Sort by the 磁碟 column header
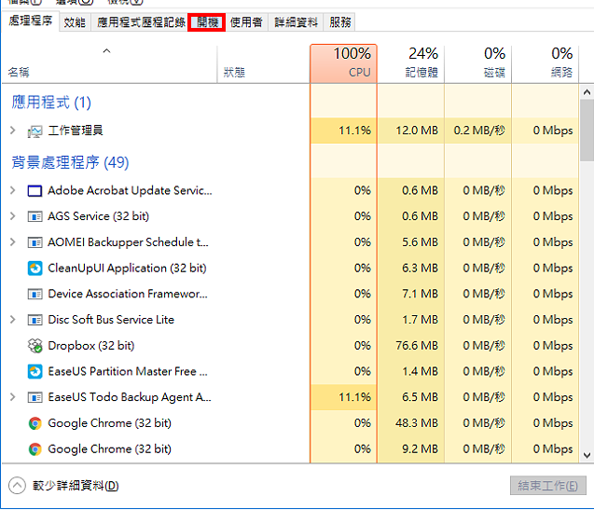594x510 pixels. [478, 63]
